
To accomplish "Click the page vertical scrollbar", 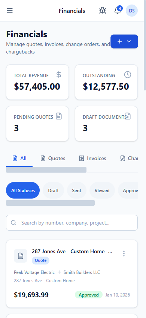I will coord(145,45).
